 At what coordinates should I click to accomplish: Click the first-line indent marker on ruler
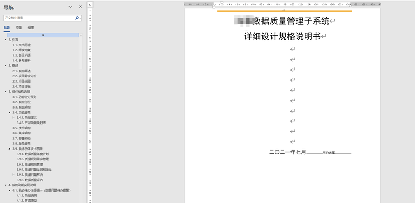point(222,3)
